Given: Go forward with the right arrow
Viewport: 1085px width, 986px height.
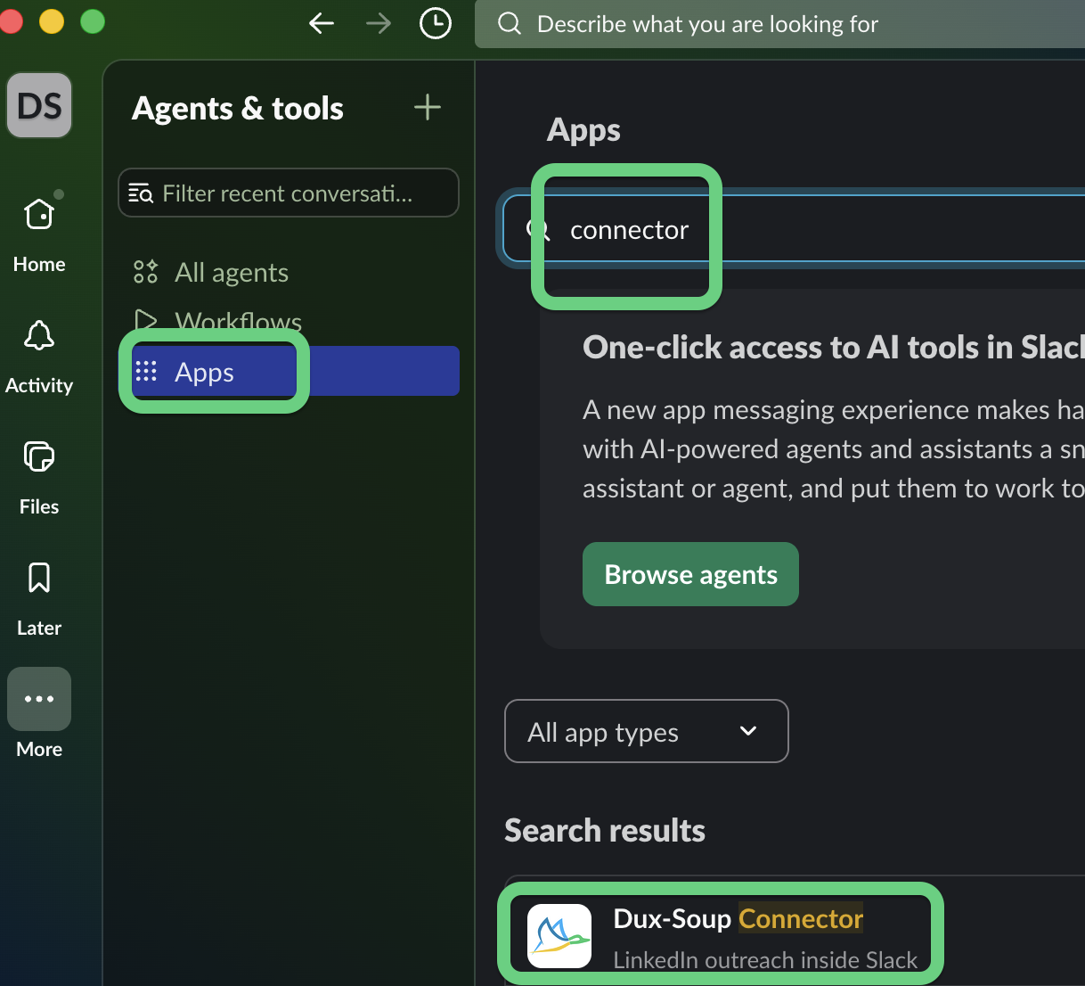Looking at the screenshot, I should tap(379, 24).
